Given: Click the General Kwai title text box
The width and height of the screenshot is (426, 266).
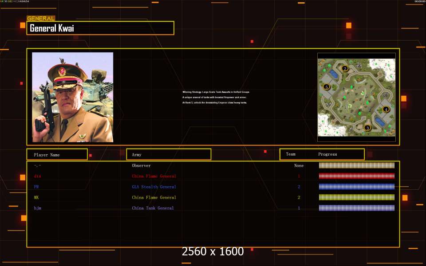Looking at the screenshot, I should click(100, 28).
